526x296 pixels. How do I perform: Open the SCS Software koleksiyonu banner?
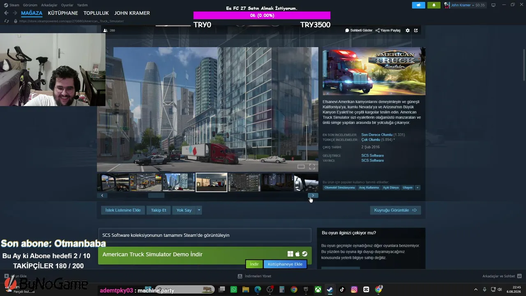[x=205, y=235]
